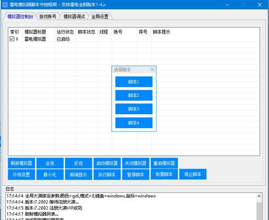The width and height of the screenshot is (269, 220).
Task: Minimize the main window
Action: point(227,4)
